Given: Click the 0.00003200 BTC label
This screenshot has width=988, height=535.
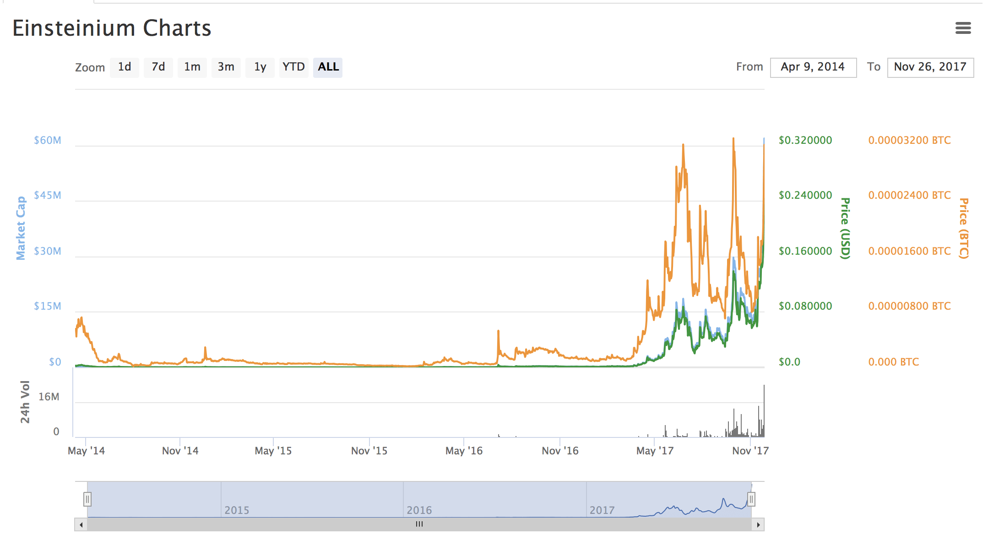Looking at the screenshot, I should 909,141.
